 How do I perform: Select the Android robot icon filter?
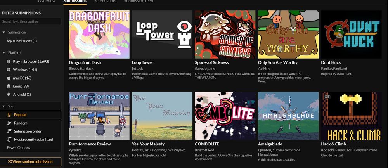click(x=9, y=94)
